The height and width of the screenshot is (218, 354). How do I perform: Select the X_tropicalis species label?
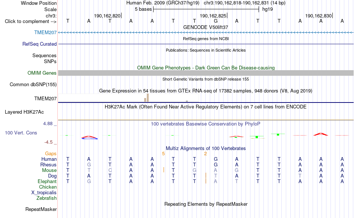[44, 193]
